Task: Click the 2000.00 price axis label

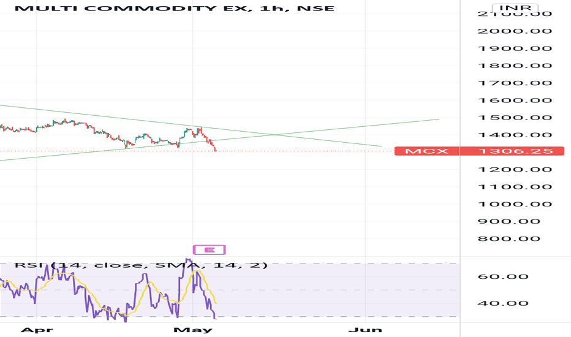Action: pos(515,31)
